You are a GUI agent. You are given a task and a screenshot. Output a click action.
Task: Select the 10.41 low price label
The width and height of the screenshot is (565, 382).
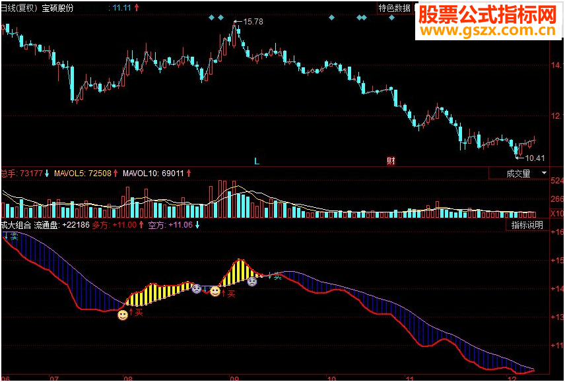coord(535,158)
